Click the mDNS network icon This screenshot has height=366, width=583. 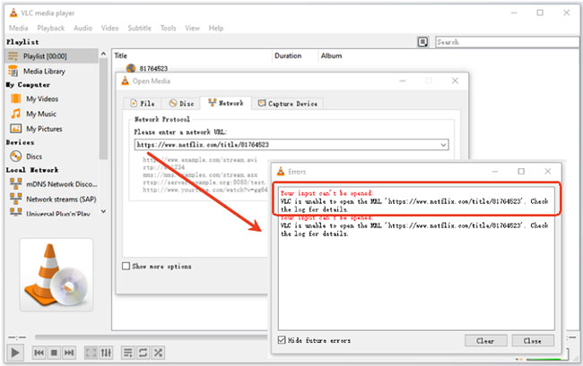click(x=15, y=183)
